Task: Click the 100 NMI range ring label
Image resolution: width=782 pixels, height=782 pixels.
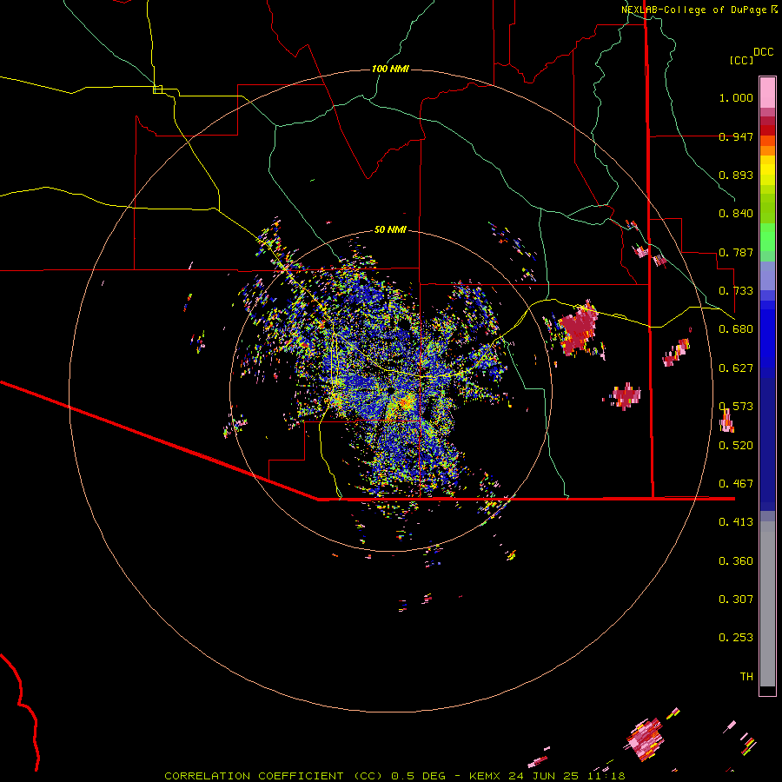Action: 390,69
